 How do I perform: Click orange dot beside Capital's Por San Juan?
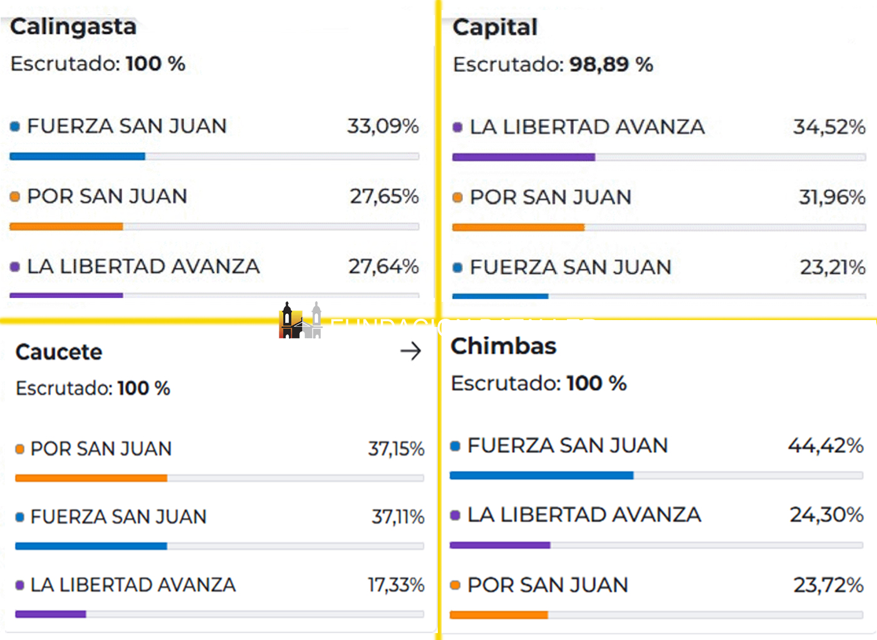coord(457,198)
